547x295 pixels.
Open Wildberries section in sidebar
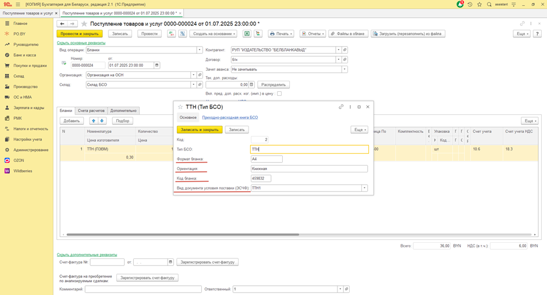click(23, 171)
